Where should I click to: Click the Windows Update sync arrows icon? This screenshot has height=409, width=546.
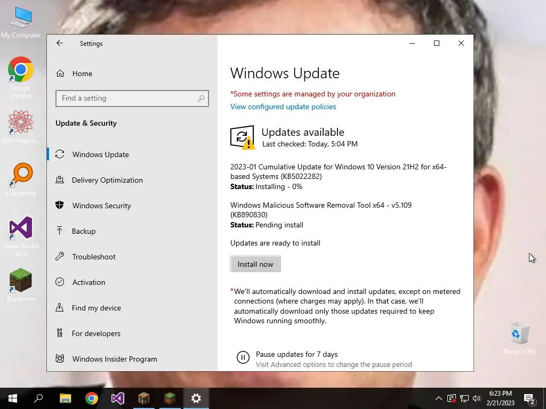pos(60,154)
